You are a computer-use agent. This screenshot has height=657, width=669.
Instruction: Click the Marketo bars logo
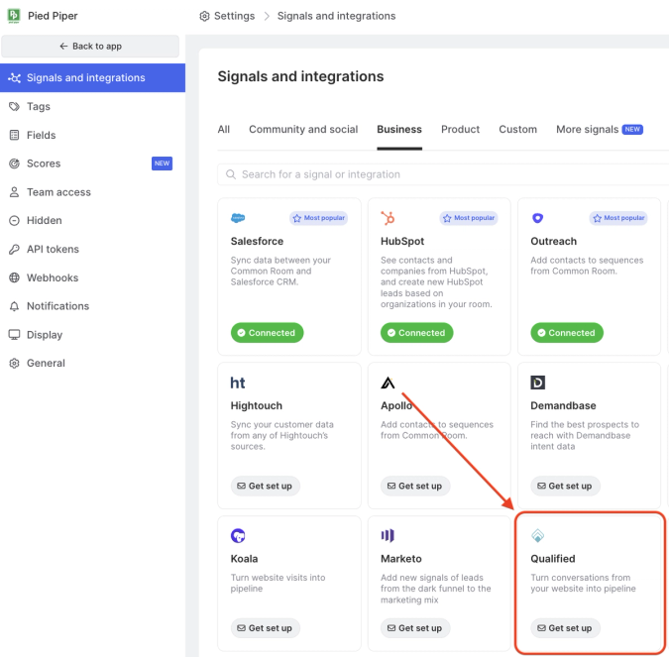[x=388, y=535]
